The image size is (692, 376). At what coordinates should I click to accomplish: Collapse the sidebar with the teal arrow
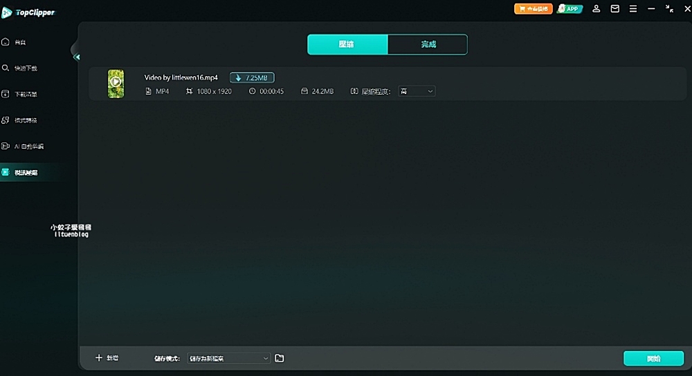point(76,57)
